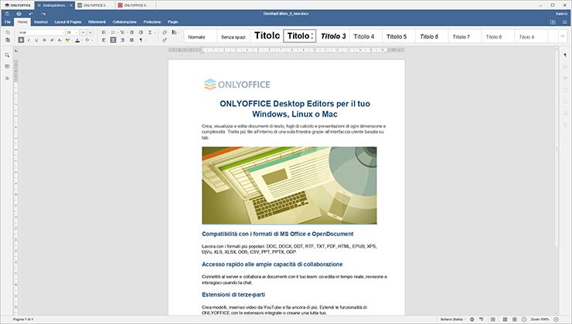Open the font size dropdown
The image size is (572, 324).
pyautogui.click(x=77, y=32)
